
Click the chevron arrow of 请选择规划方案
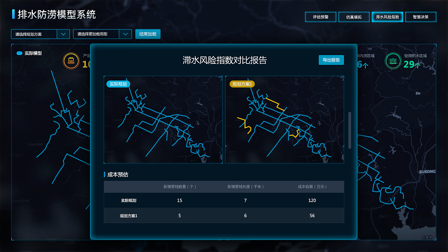63,34
